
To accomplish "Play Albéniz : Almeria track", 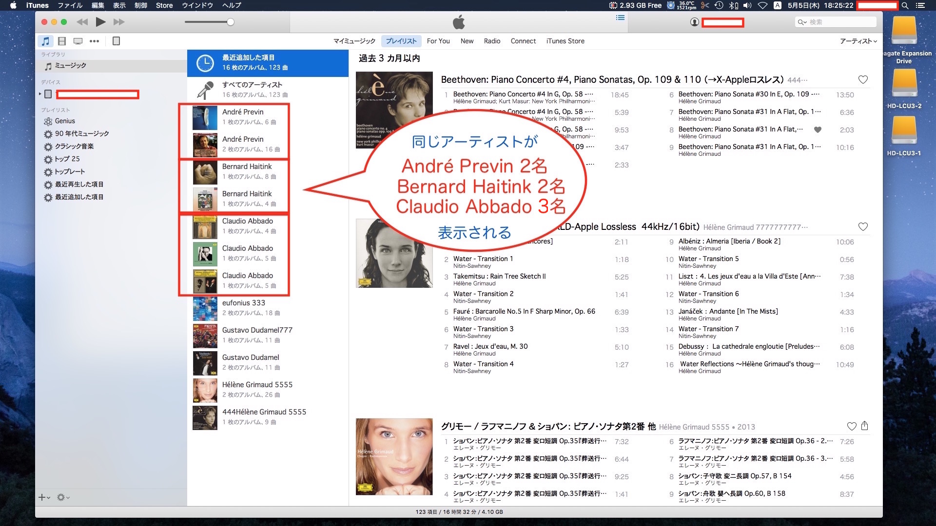I will (760, 244).
